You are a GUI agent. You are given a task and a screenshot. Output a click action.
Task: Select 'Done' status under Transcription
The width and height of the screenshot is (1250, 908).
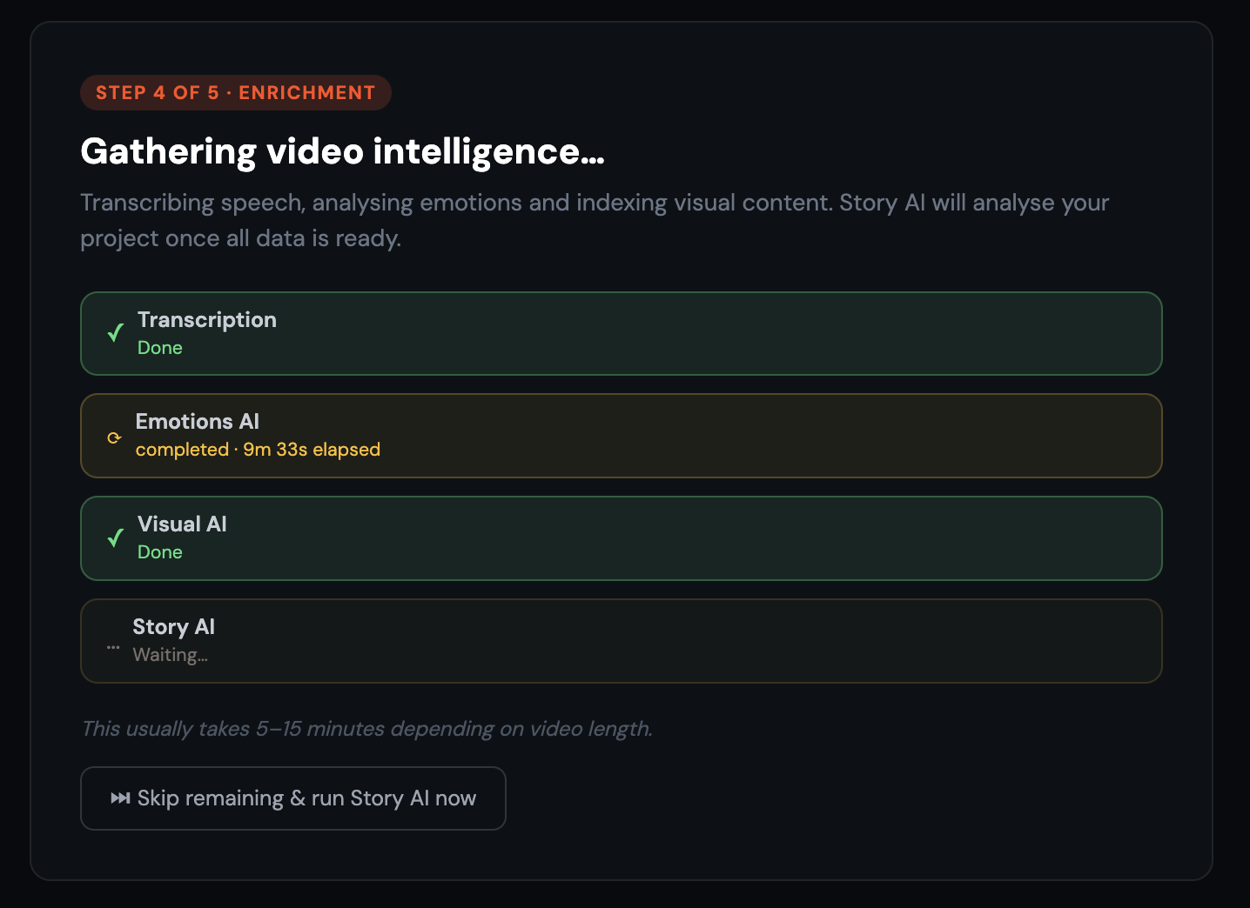click(x=160, y=348)
